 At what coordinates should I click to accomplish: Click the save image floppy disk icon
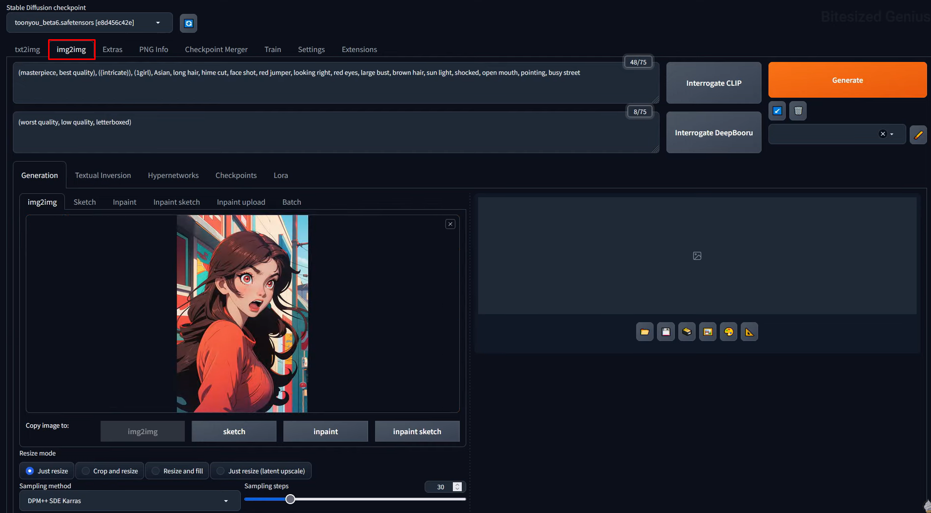[665, 332]
